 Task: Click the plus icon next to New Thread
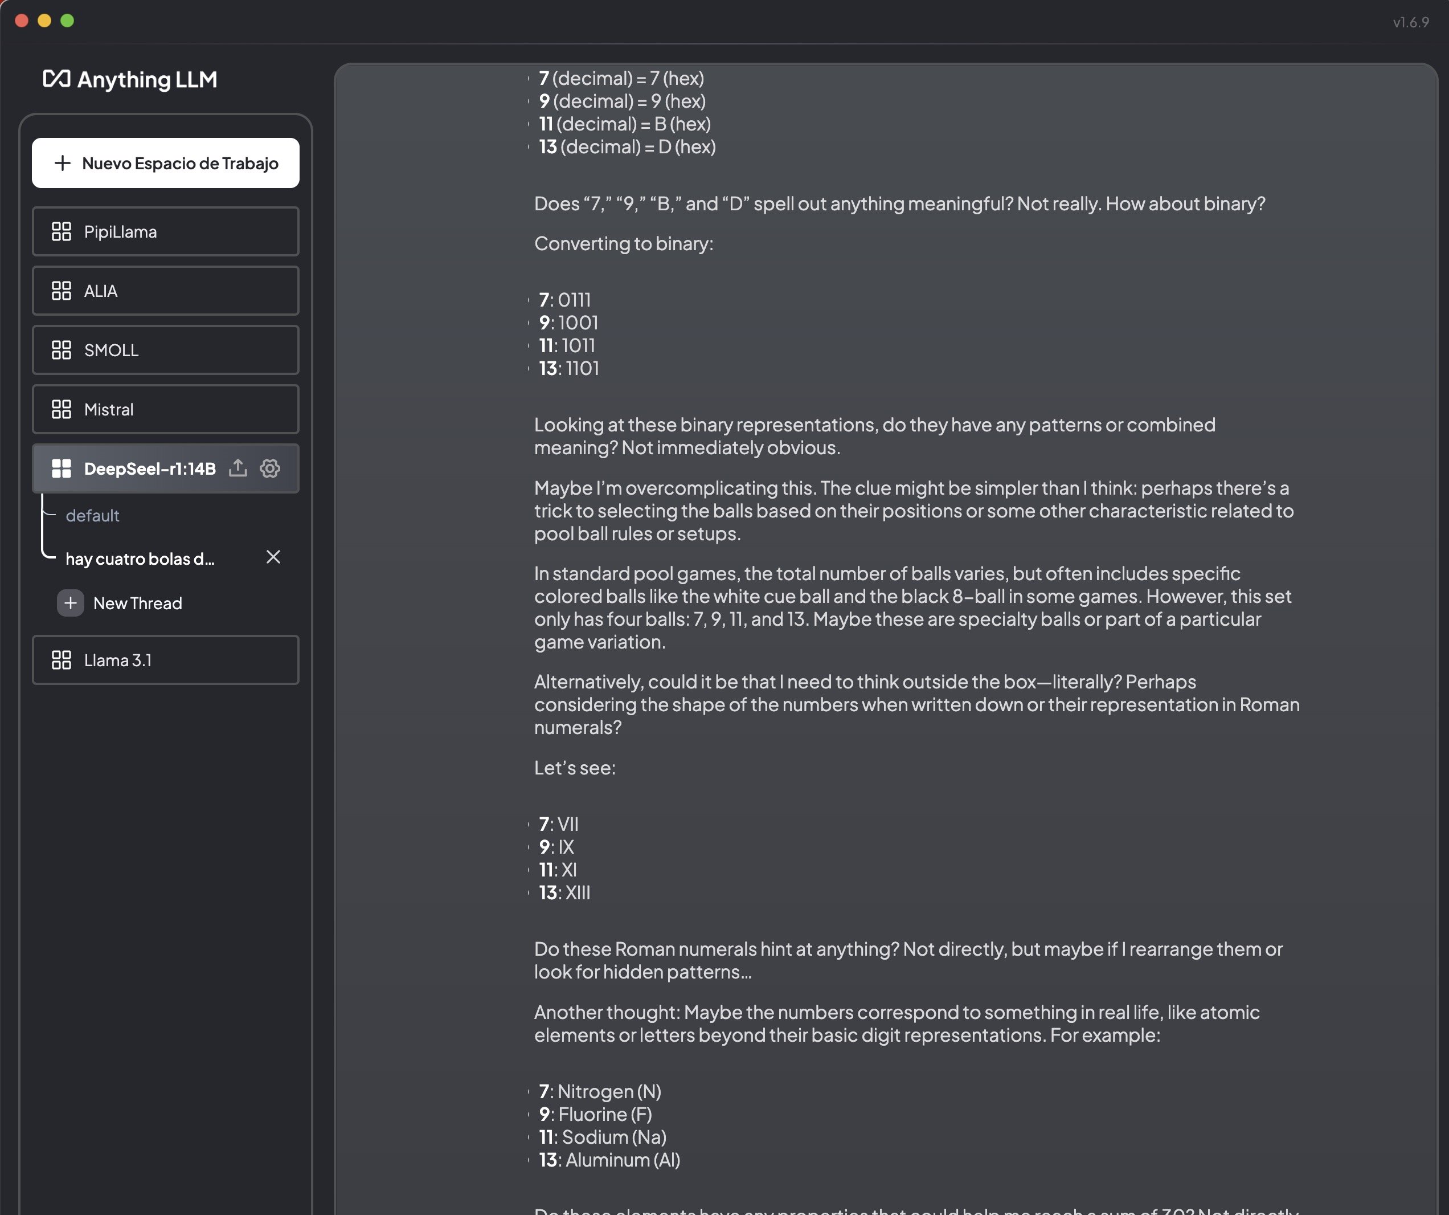(x=71, y=603)
